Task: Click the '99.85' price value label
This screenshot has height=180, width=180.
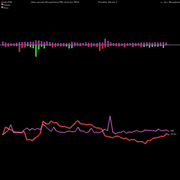Action: click(174, 134)
